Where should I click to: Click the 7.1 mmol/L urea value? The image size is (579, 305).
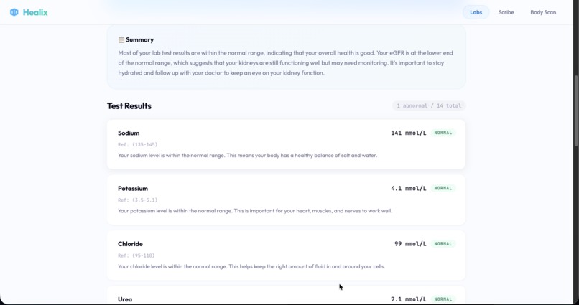(409, 299)
